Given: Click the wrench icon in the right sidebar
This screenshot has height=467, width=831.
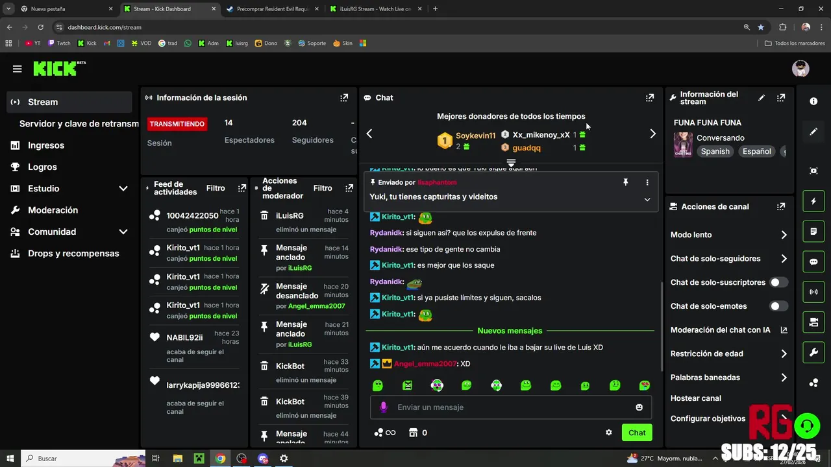Looking at the screenshot, I should pyautogui.click(x=813, y=352).
